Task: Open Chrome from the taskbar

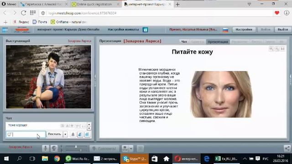Action: [57, 159]
